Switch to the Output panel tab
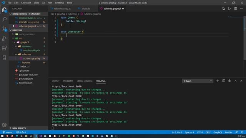Image resolution: width=246 pixels, height=138 pixels. [55, 81]
